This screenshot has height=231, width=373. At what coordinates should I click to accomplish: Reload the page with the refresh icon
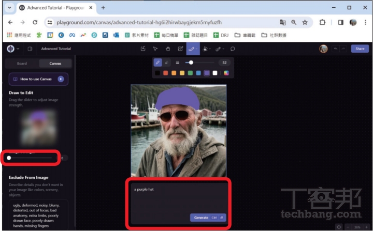(x=35, y=22)
